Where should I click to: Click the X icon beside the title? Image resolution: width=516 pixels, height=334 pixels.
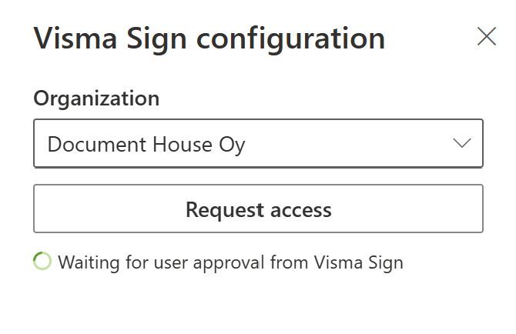click(487, 36)
